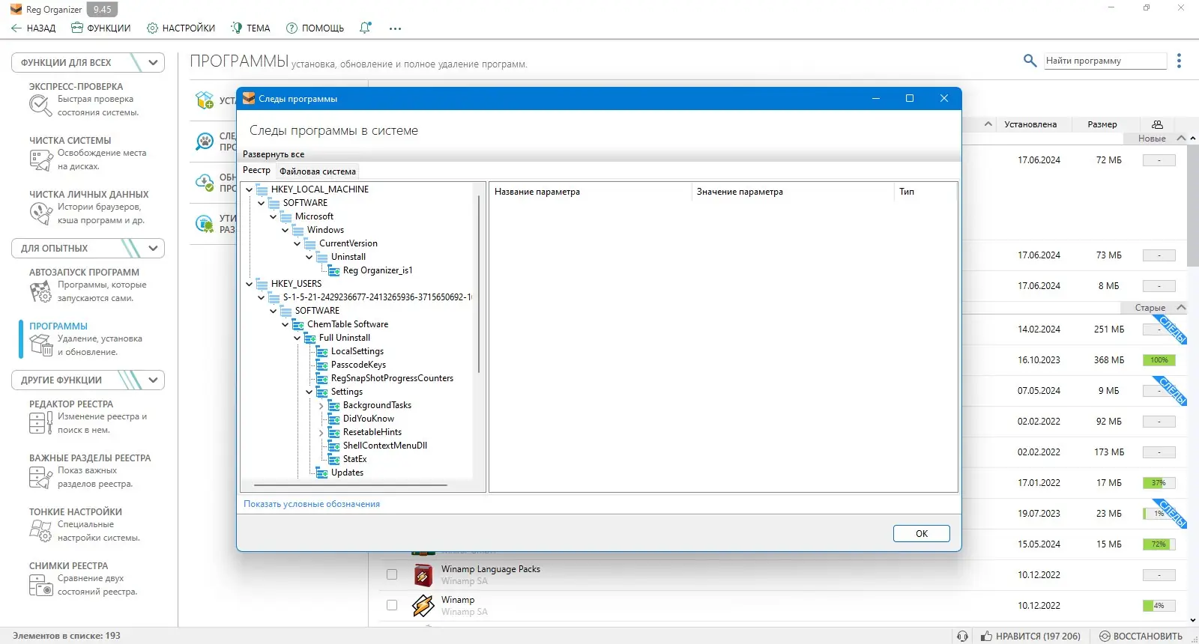Select the ShellContextMenuDll registry key
This screenshot has height=644, width=1199.
[x=385, y=446]
